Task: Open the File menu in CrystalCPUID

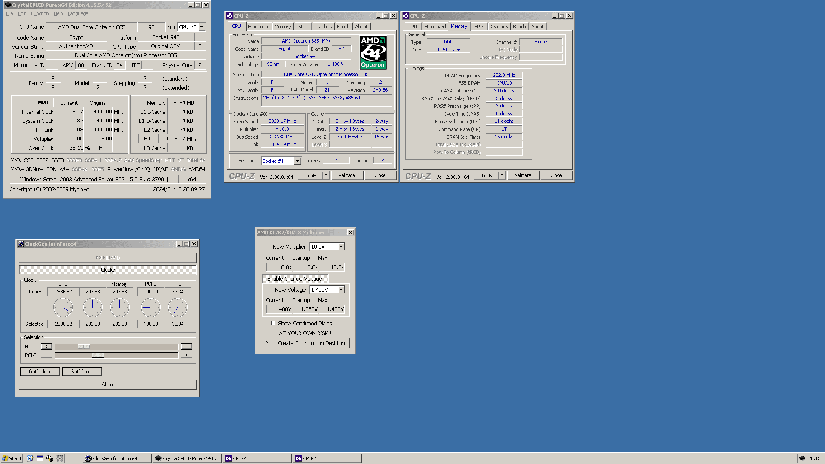Action: [9, 13]
